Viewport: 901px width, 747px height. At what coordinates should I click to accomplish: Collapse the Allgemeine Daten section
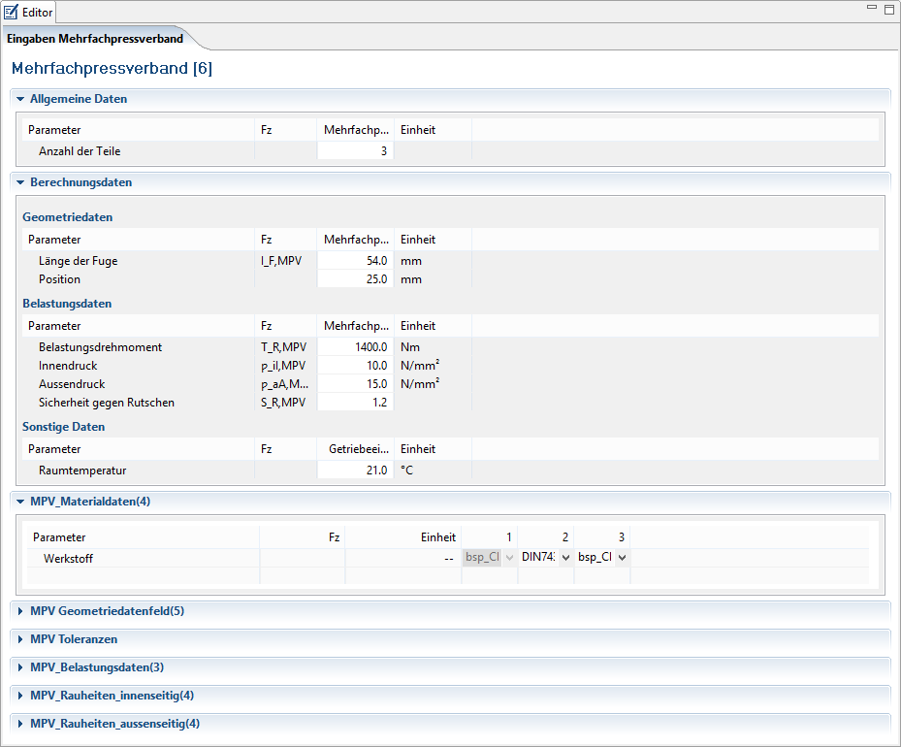[20, 99]
